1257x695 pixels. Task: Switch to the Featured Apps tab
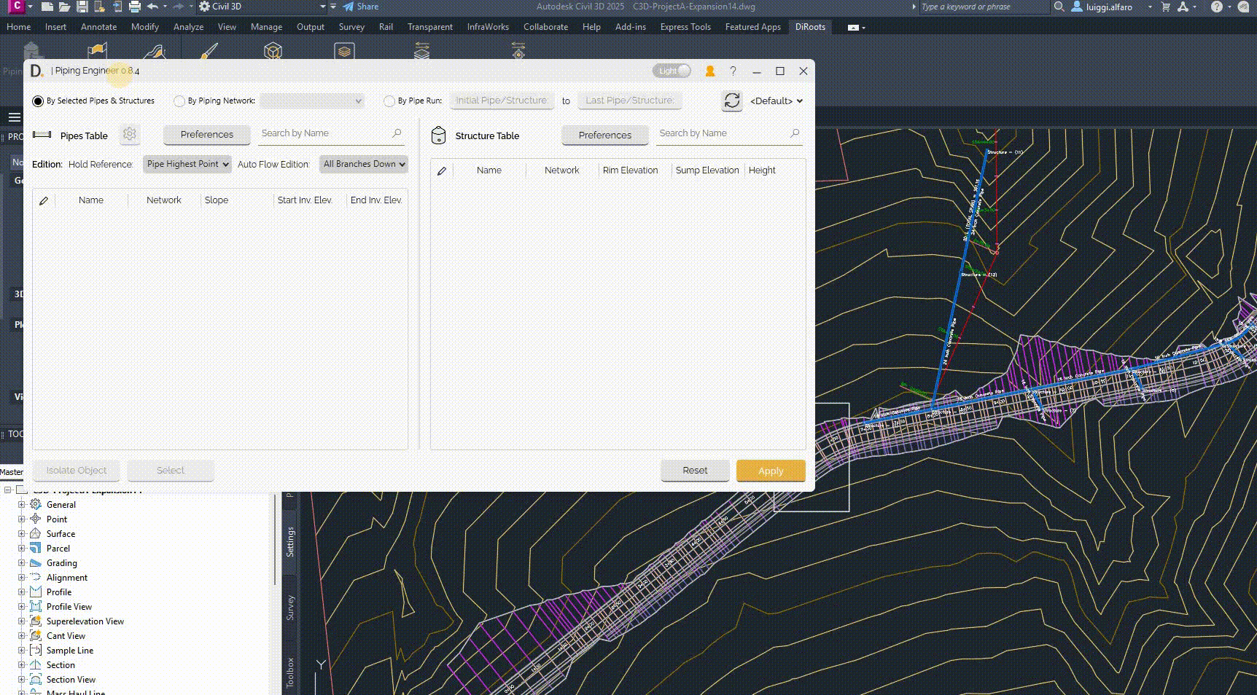tap(752, 27)
